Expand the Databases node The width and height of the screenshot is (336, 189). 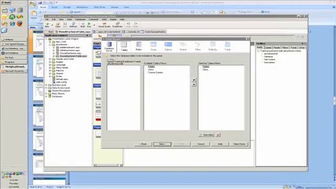[46, 97]
